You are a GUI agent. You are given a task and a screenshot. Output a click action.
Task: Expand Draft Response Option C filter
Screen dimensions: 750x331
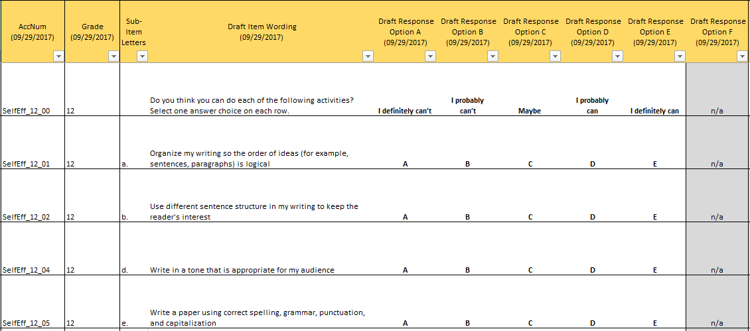(x=555, y=57)
